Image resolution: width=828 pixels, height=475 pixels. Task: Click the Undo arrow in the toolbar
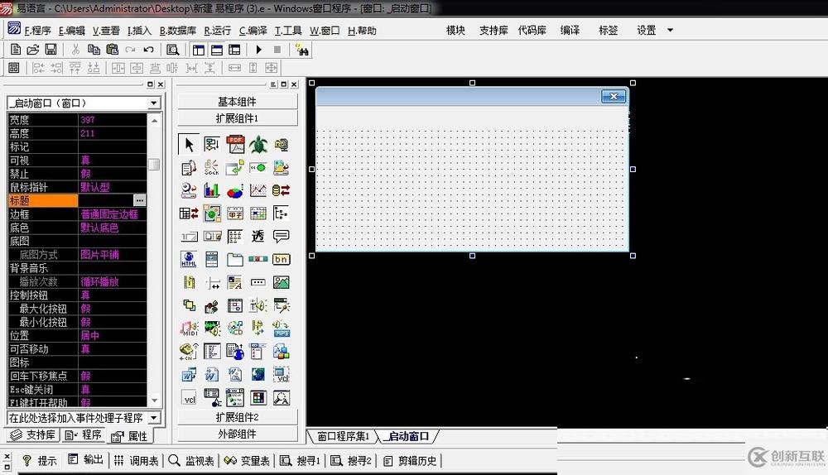click(x=148, y=50)
